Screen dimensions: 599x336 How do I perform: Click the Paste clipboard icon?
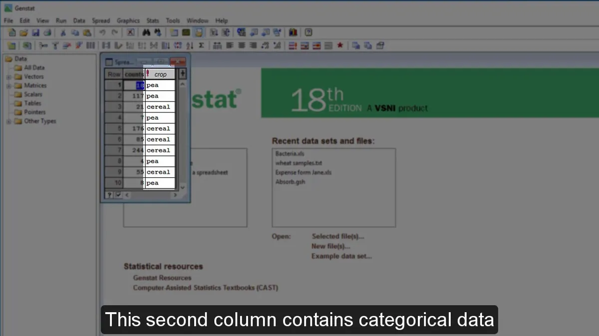(x=87, y=33)
